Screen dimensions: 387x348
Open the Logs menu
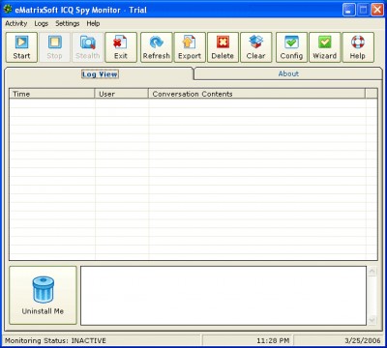click(42, 23)
